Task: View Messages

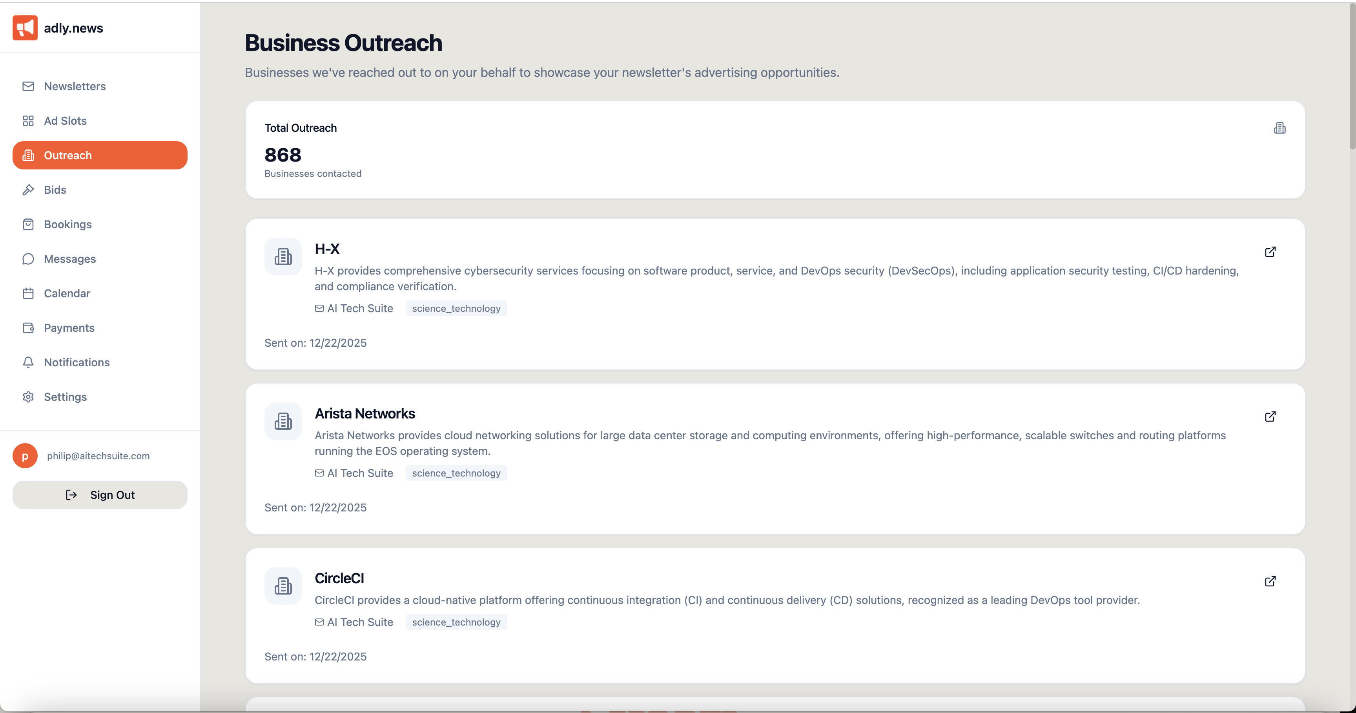Action: tap(70, 259)
